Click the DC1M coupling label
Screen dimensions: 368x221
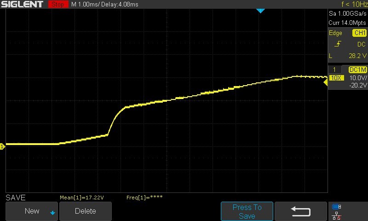[357, 70]
